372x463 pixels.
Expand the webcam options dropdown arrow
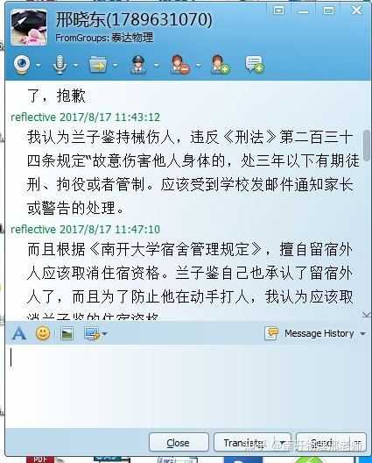[39, 65]
